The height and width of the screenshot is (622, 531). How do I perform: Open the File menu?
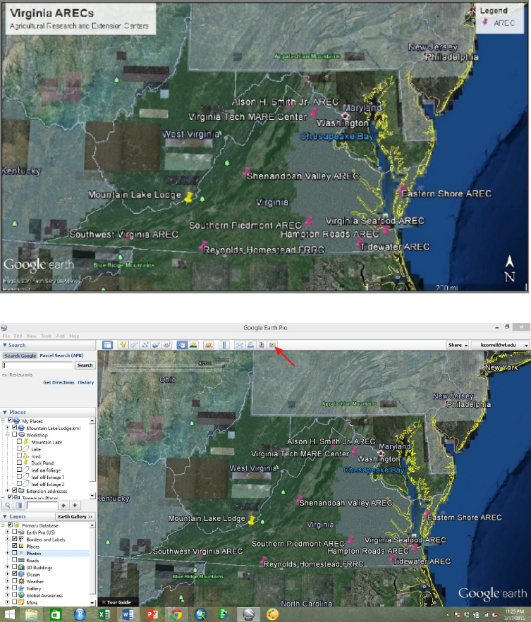point(6,336)
